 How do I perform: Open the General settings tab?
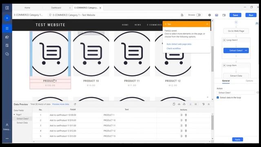click(x=226, y=81)
